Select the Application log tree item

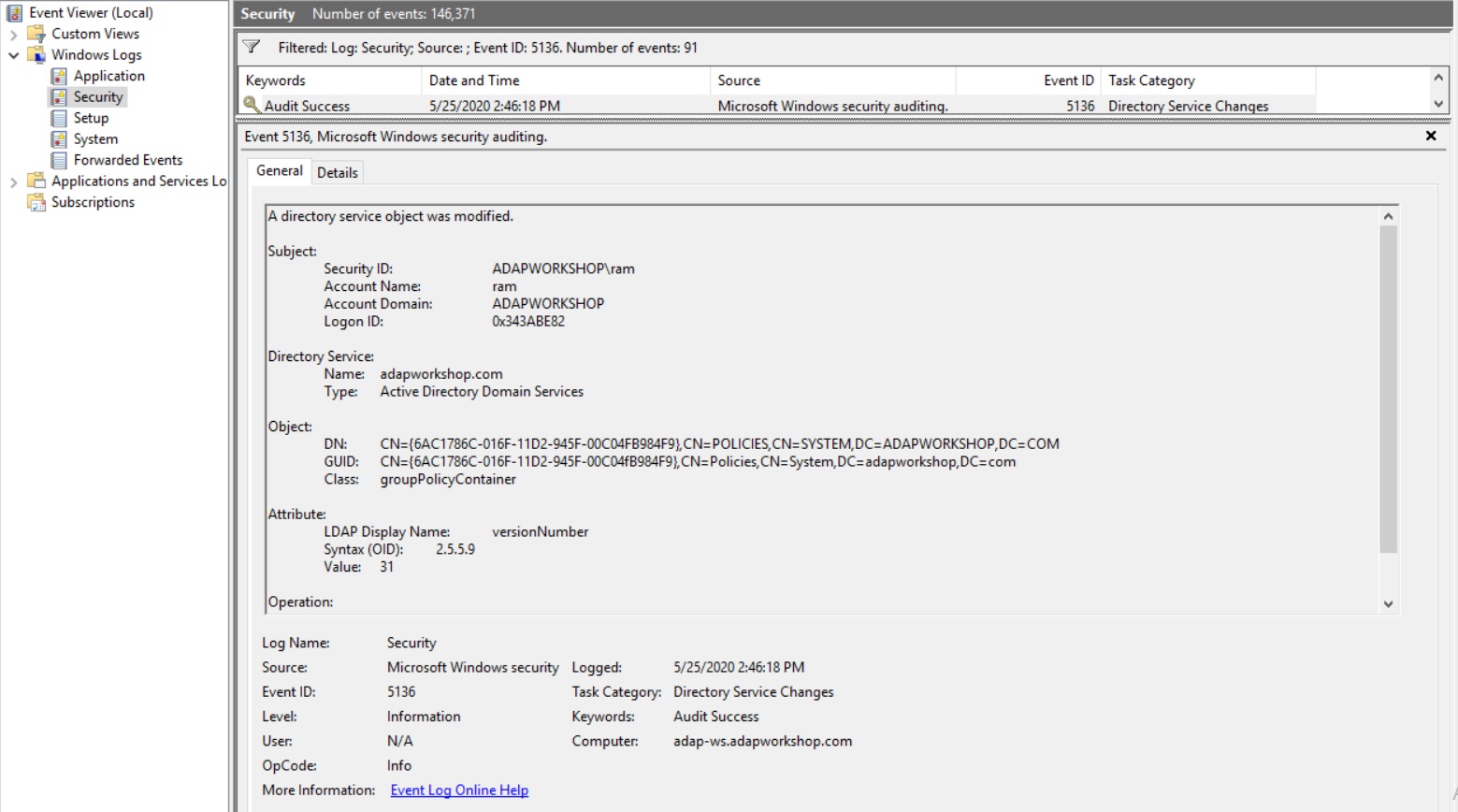[x=109, y=76]
